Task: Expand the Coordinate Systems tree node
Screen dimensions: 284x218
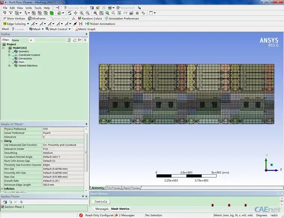Action: tap(9, 55)
